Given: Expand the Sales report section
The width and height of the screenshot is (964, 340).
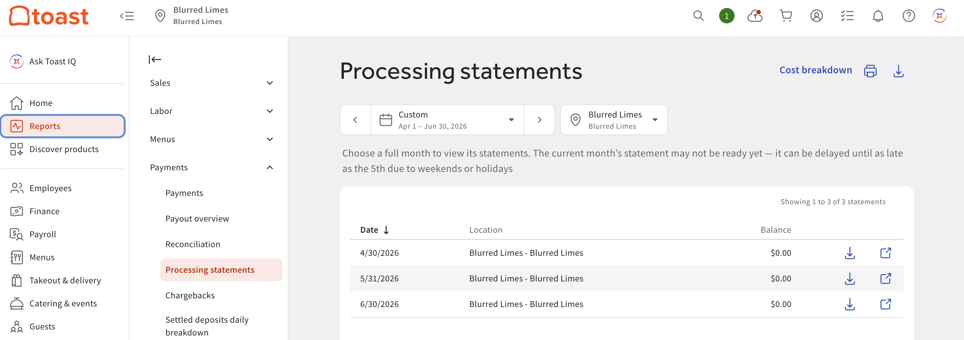Looking at the screenshot, I should pyautogui.click(x=212, y=83).
